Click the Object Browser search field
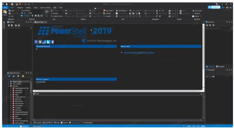Viewport: 234px width, 129px height. (19, 79)
